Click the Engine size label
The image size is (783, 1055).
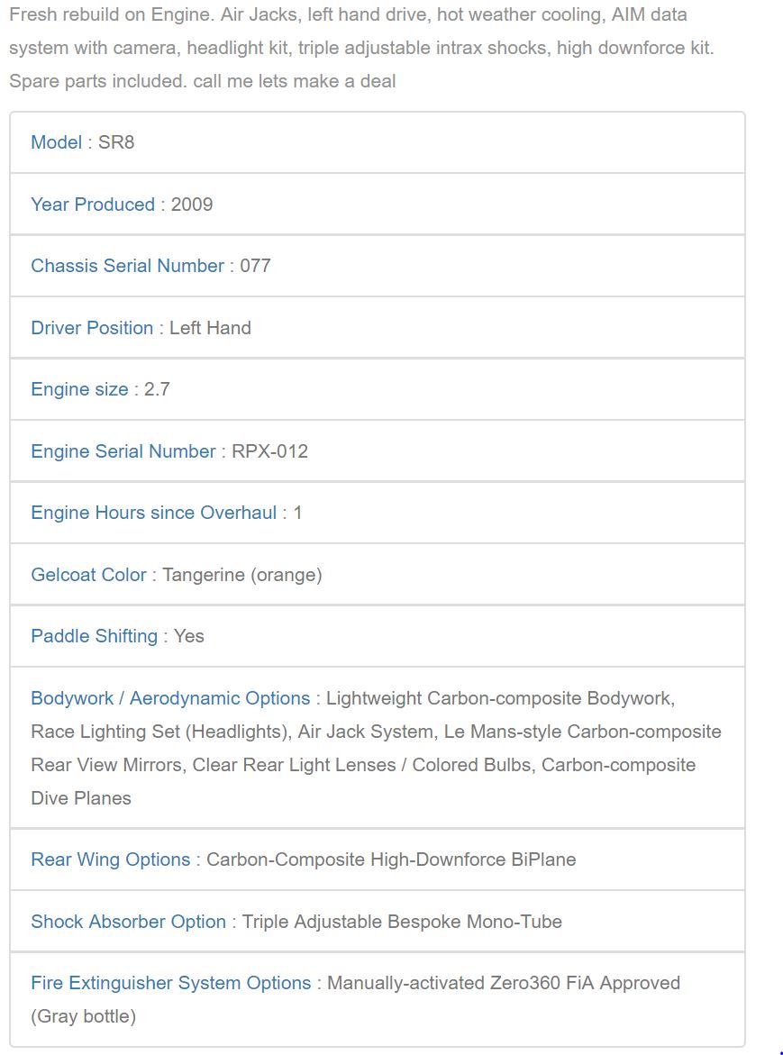[79, 389]
